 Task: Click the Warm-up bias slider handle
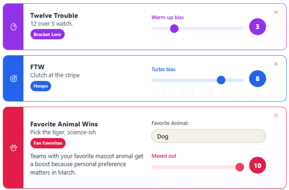(174, 29)
